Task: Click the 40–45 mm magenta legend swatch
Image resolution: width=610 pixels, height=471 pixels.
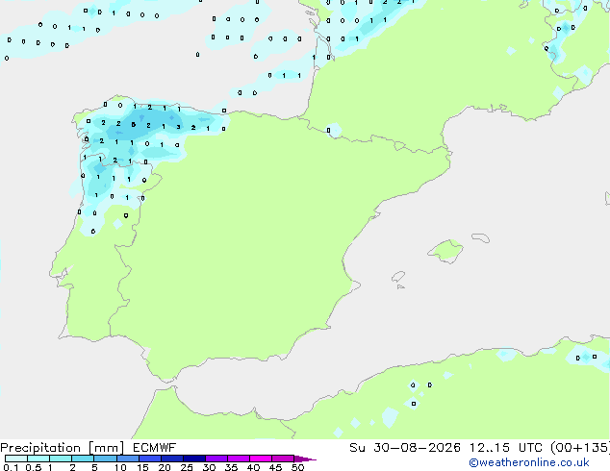Action: coord(261,459)
